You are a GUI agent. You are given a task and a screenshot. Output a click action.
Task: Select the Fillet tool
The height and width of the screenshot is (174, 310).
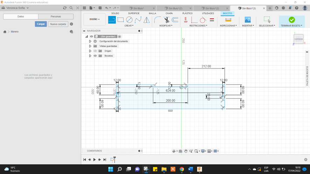click(157, 20)
